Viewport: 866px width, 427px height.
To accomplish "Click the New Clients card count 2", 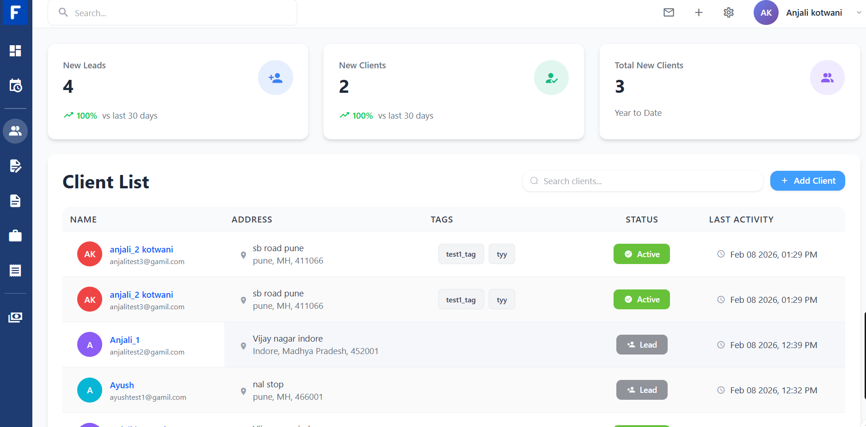I will [x=344, y=86].
